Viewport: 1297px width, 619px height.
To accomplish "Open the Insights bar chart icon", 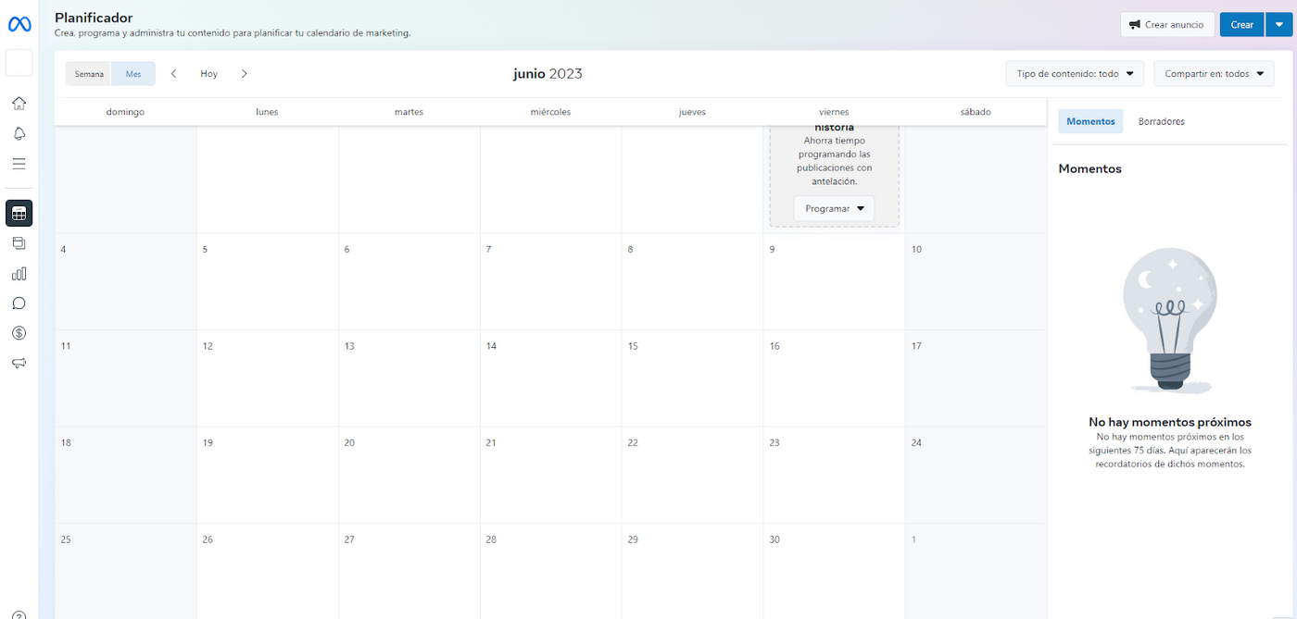I will pyautogui.click(x=19, y=274).
